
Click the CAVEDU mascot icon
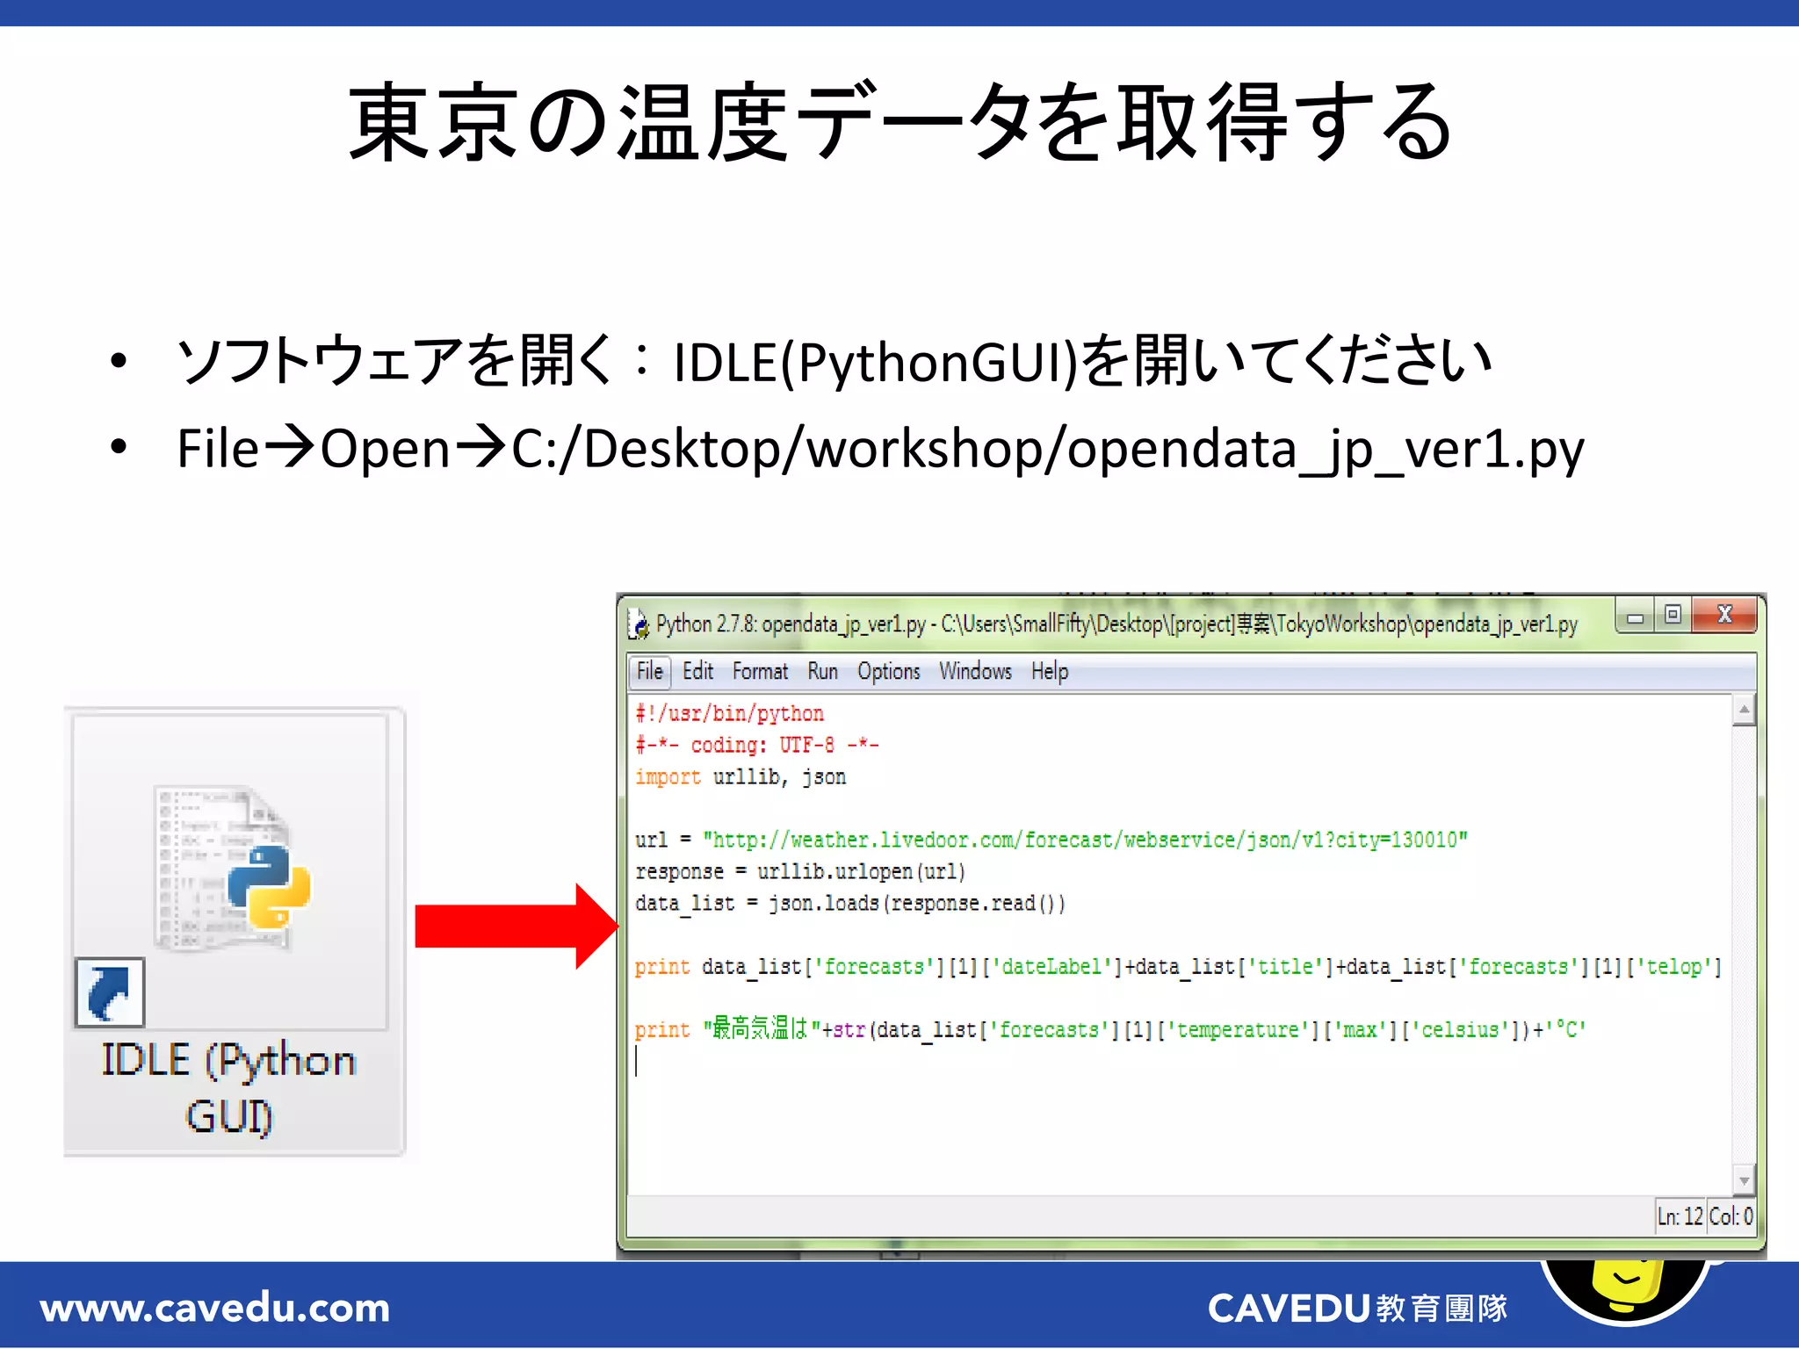coord(1627,1291)
